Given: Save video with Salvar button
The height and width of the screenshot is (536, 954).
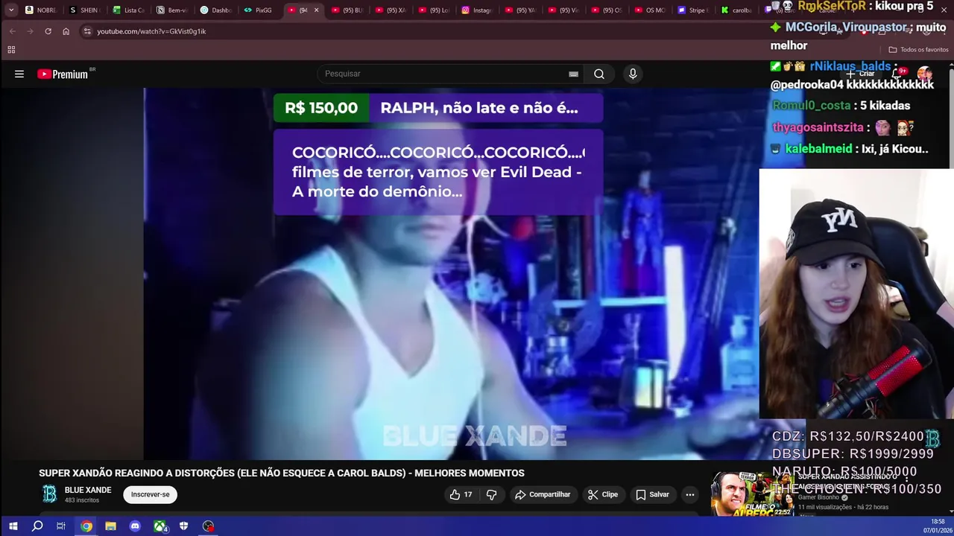Looking at the screenshot, I should (x=653, y=494).
